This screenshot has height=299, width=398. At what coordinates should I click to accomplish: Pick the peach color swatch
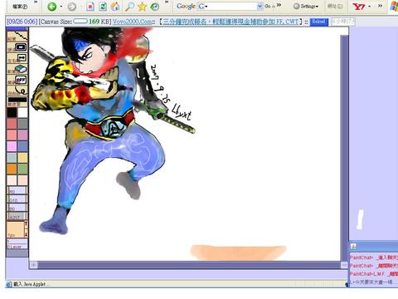[23, 180]
